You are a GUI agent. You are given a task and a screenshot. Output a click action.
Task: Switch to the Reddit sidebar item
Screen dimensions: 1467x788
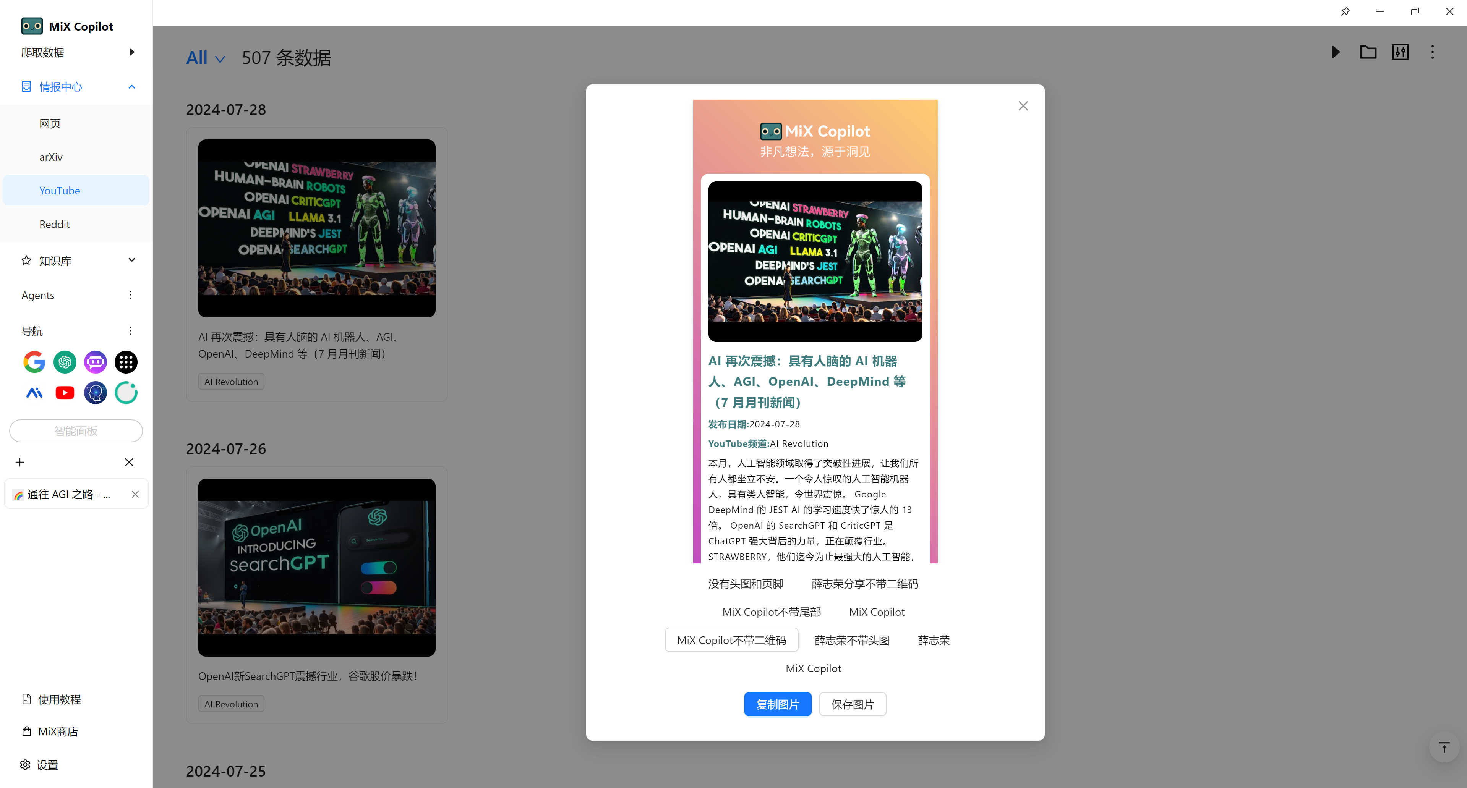click(x=55, y=224)
